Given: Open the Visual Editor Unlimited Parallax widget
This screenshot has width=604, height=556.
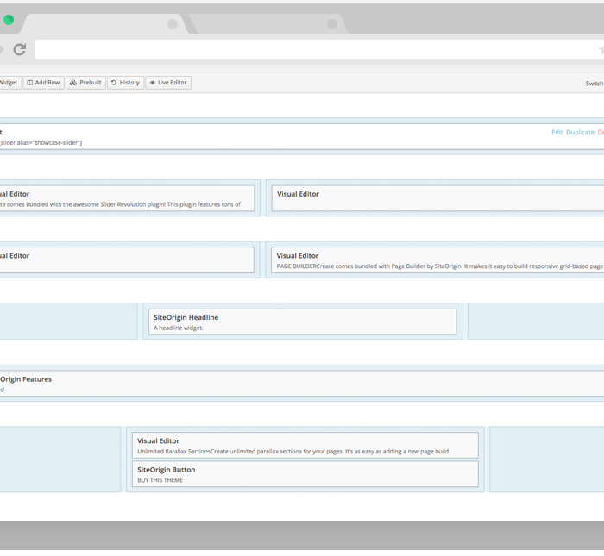Looking at the screenshot, I should [305, 445].
